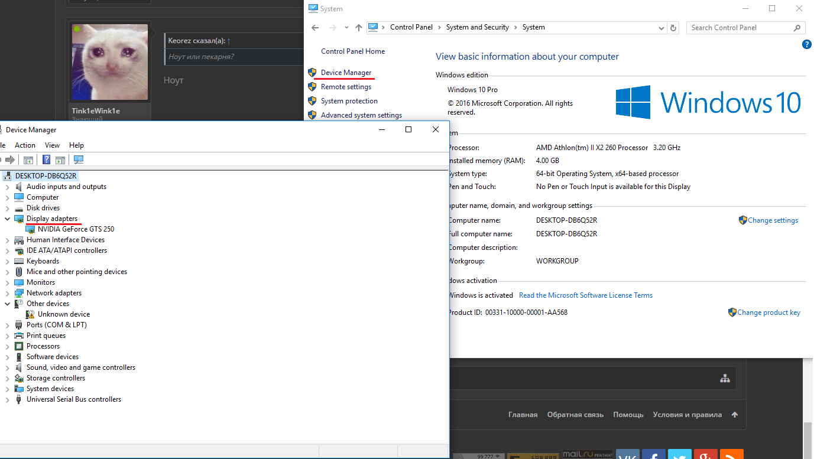Screen dimensions: 814x459
Task: Open the Google Plus share icon
Action: pyautogui.click(x=705, y=455)
